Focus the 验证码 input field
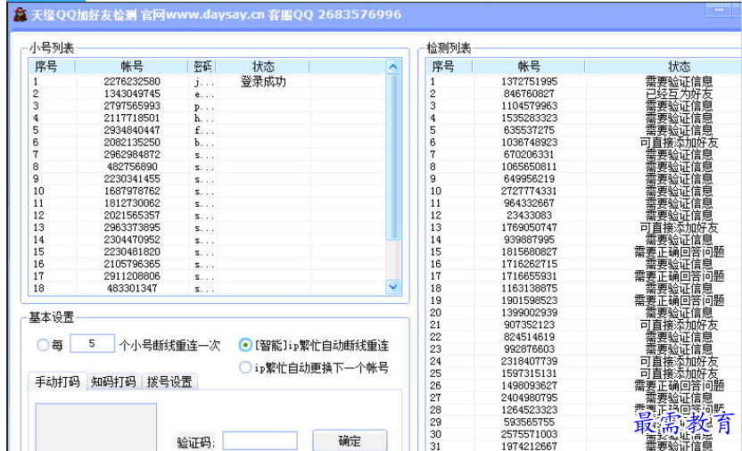Screen dimensions: 742x451 [260, 440]
